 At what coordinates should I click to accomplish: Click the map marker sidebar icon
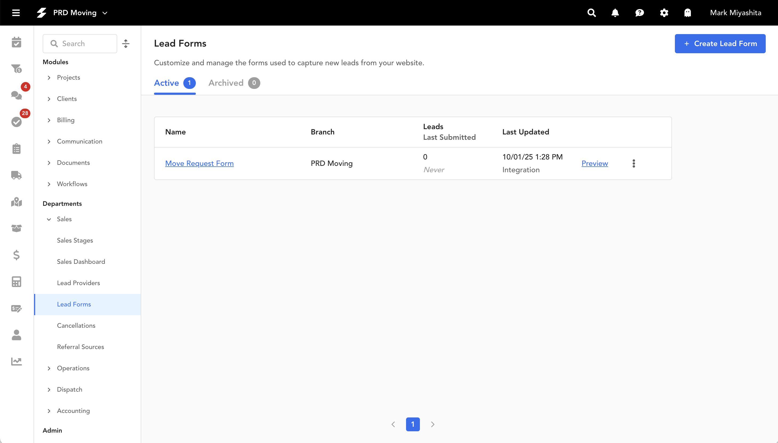click(x=17, y=202)
